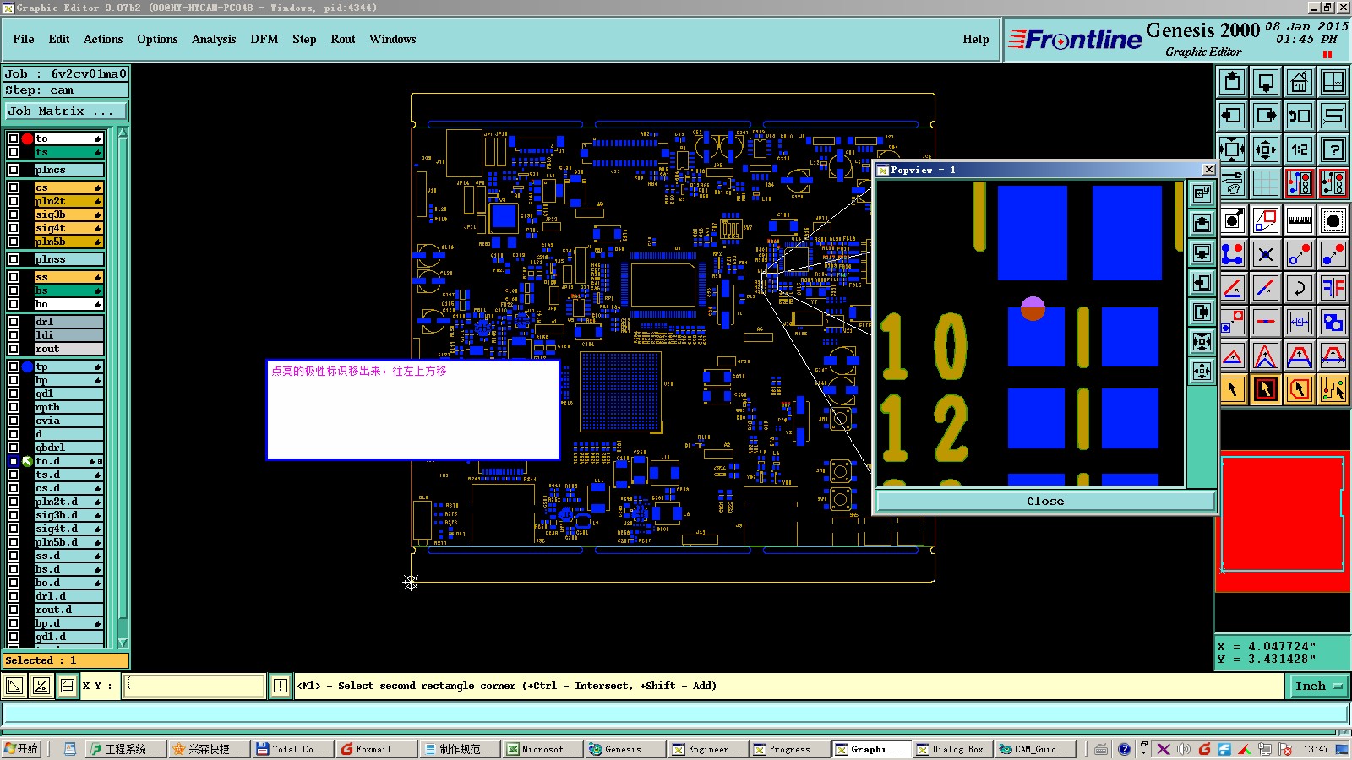Click the pan left arrow icon in main toolbar

click(1232, 116)
